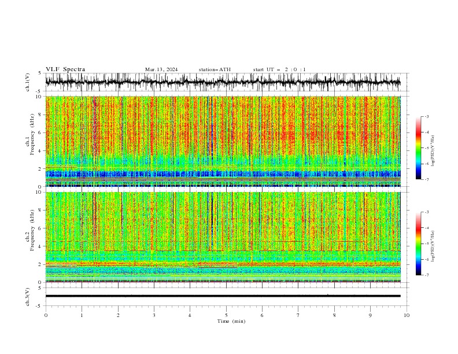The height and width of the screenshot is (354, 458).
Task: Click the "2" kHz tick on the ch.2 frequency axis
Action: [x=40, y=264]
